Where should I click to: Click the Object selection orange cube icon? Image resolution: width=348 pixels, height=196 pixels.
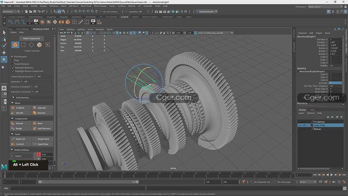[15, 45]
